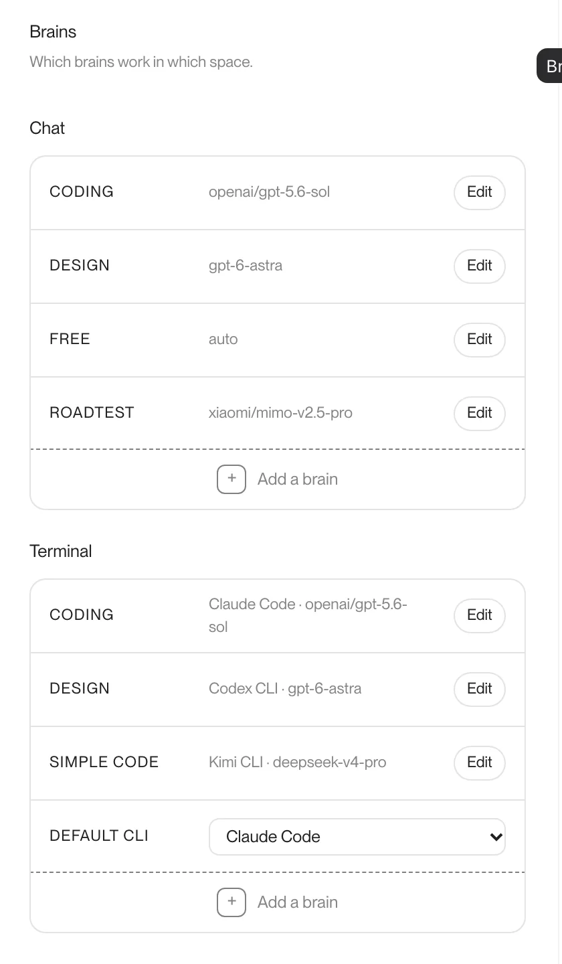Select the Add a brain text under Chat
The image size is (562, 964).
tap(298, 479)
